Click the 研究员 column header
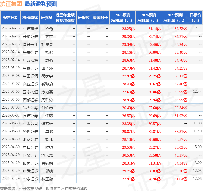This screenshot has width=203, height=191. tap(47, 17)
